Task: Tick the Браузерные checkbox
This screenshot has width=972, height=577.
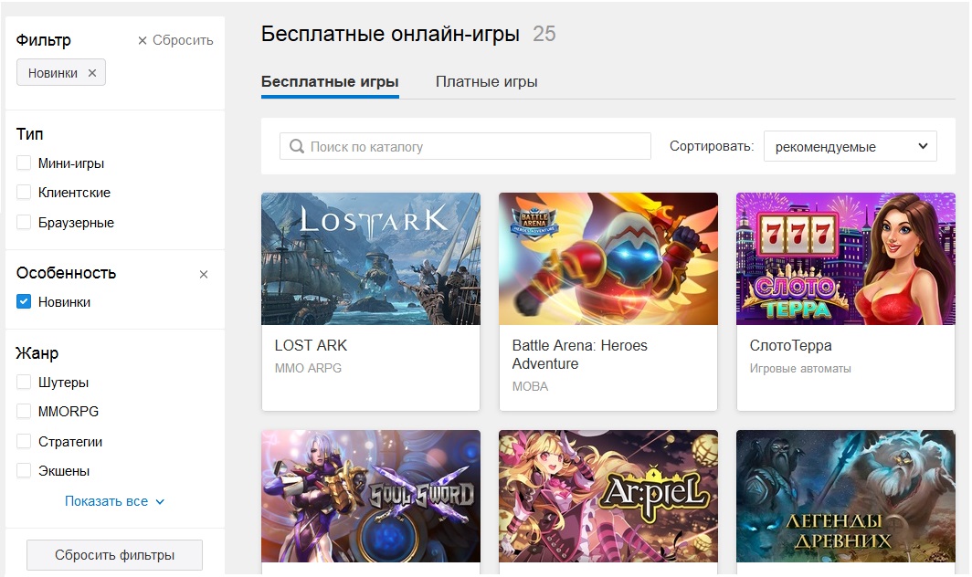Action: pyautogui.click(x=24, y=222)
